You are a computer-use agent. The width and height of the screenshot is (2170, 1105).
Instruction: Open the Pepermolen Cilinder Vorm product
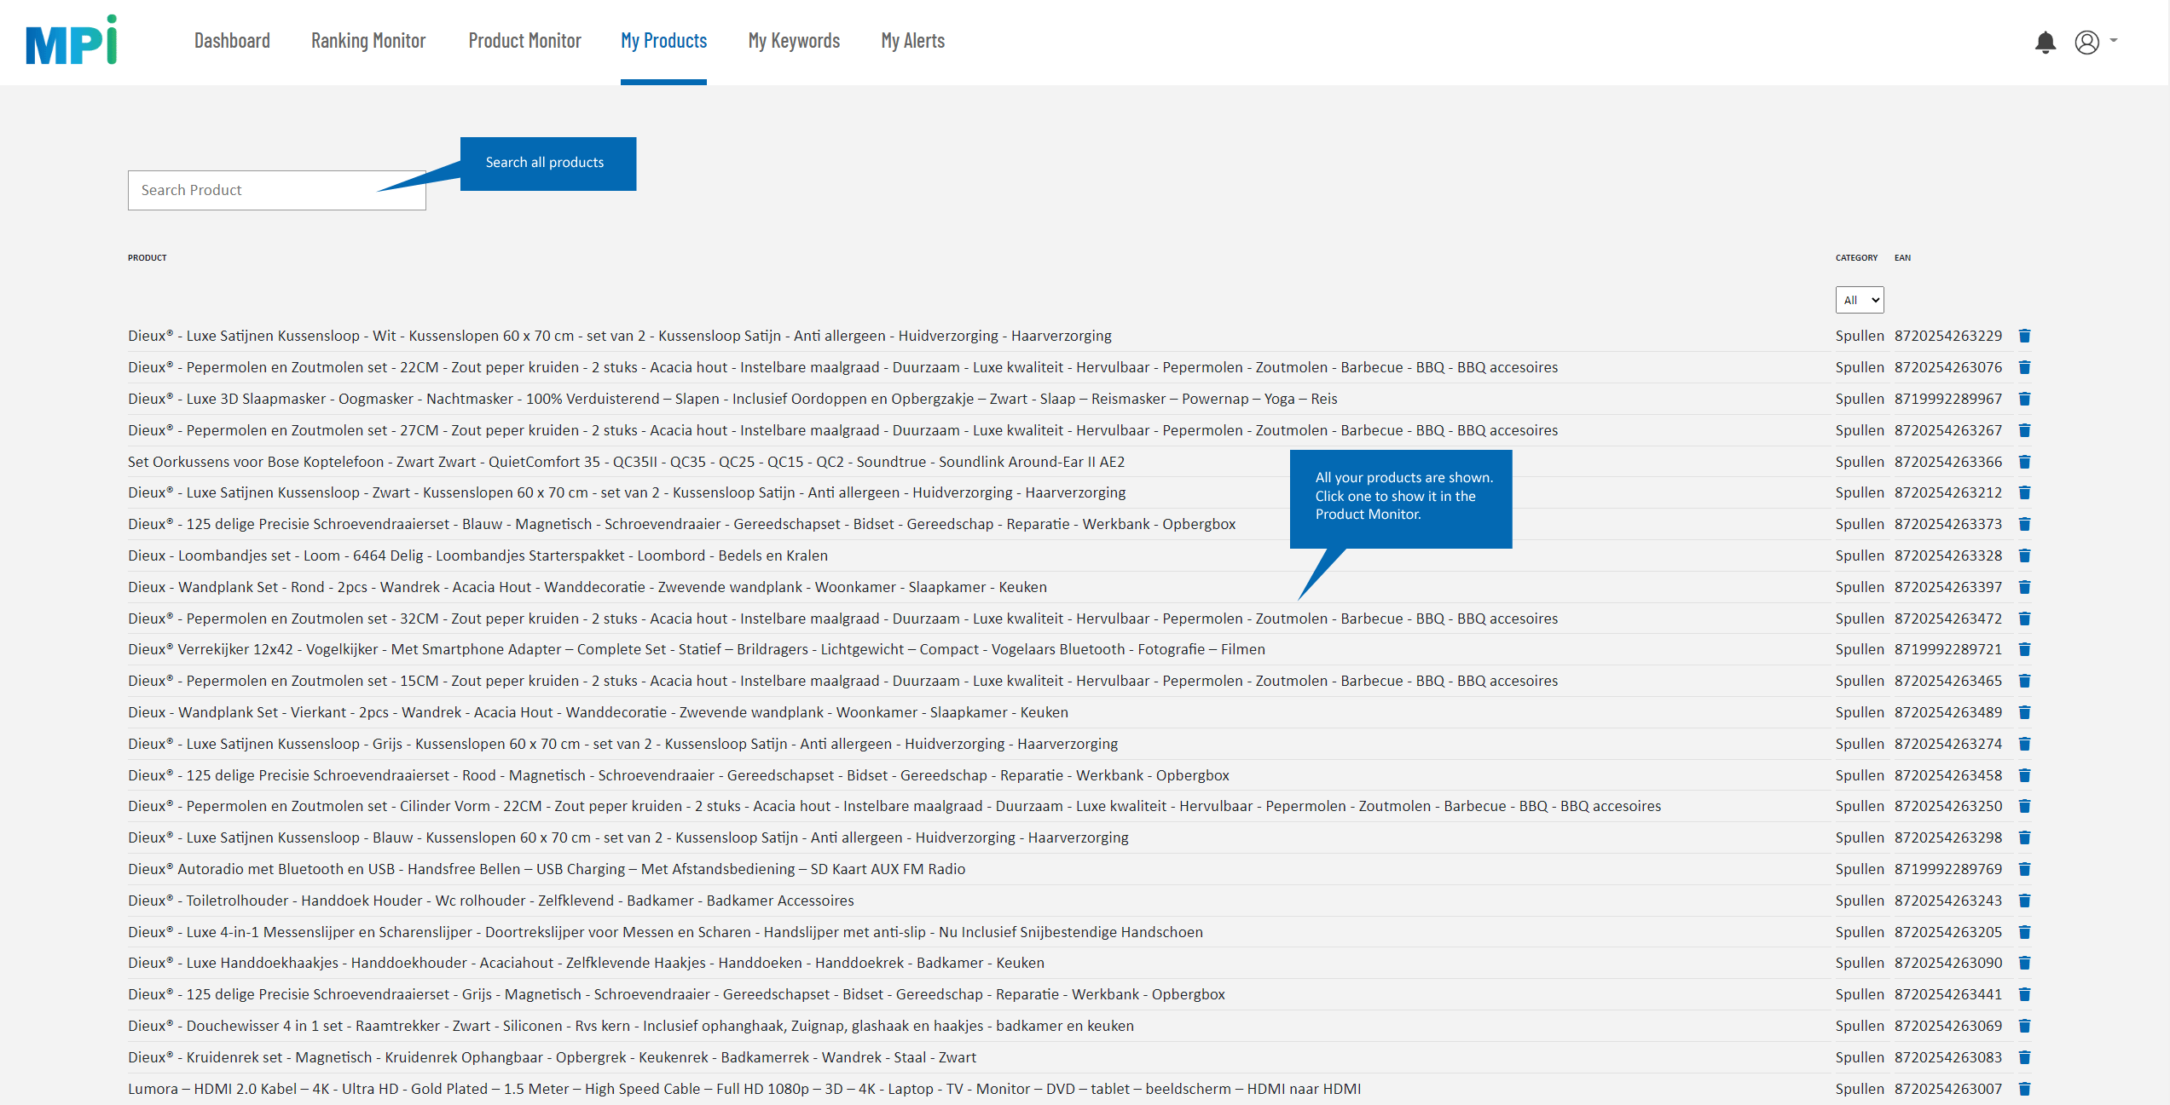point(894,806)
